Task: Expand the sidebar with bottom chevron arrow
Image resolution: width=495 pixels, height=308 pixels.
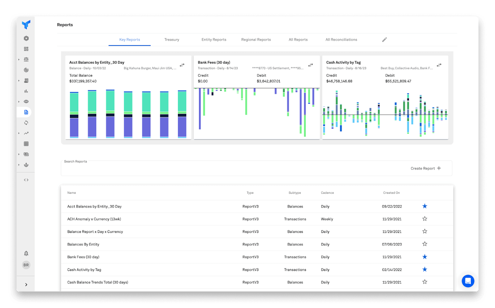Action: [26, 284]
